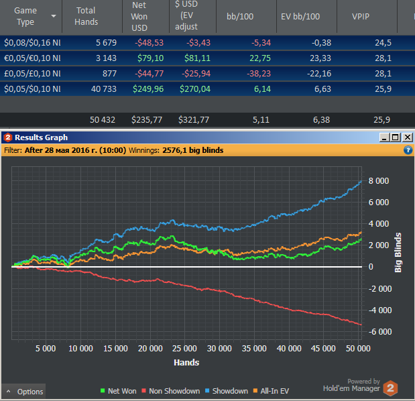Select the £0,05/£0,10 NL row
Image resolution: width=415 pixels, height=401 pixels.
[x=34, y=74]
